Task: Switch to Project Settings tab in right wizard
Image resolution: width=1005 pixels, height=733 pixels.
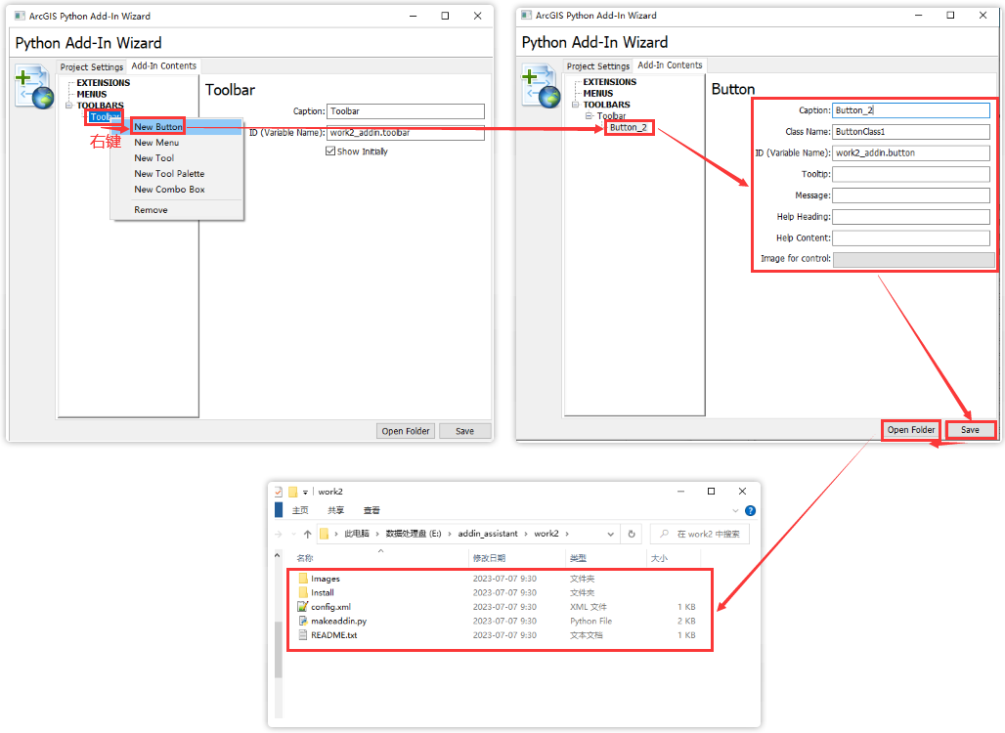Action: (x=598, y=66)
